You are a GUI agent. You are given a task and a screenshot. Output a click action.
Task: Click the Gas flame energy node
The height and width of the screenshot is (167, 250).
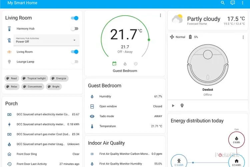coord(236,140)
